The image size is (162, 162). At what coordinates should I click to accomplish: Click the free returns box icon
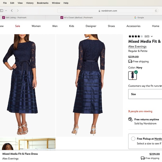(130, 119)
